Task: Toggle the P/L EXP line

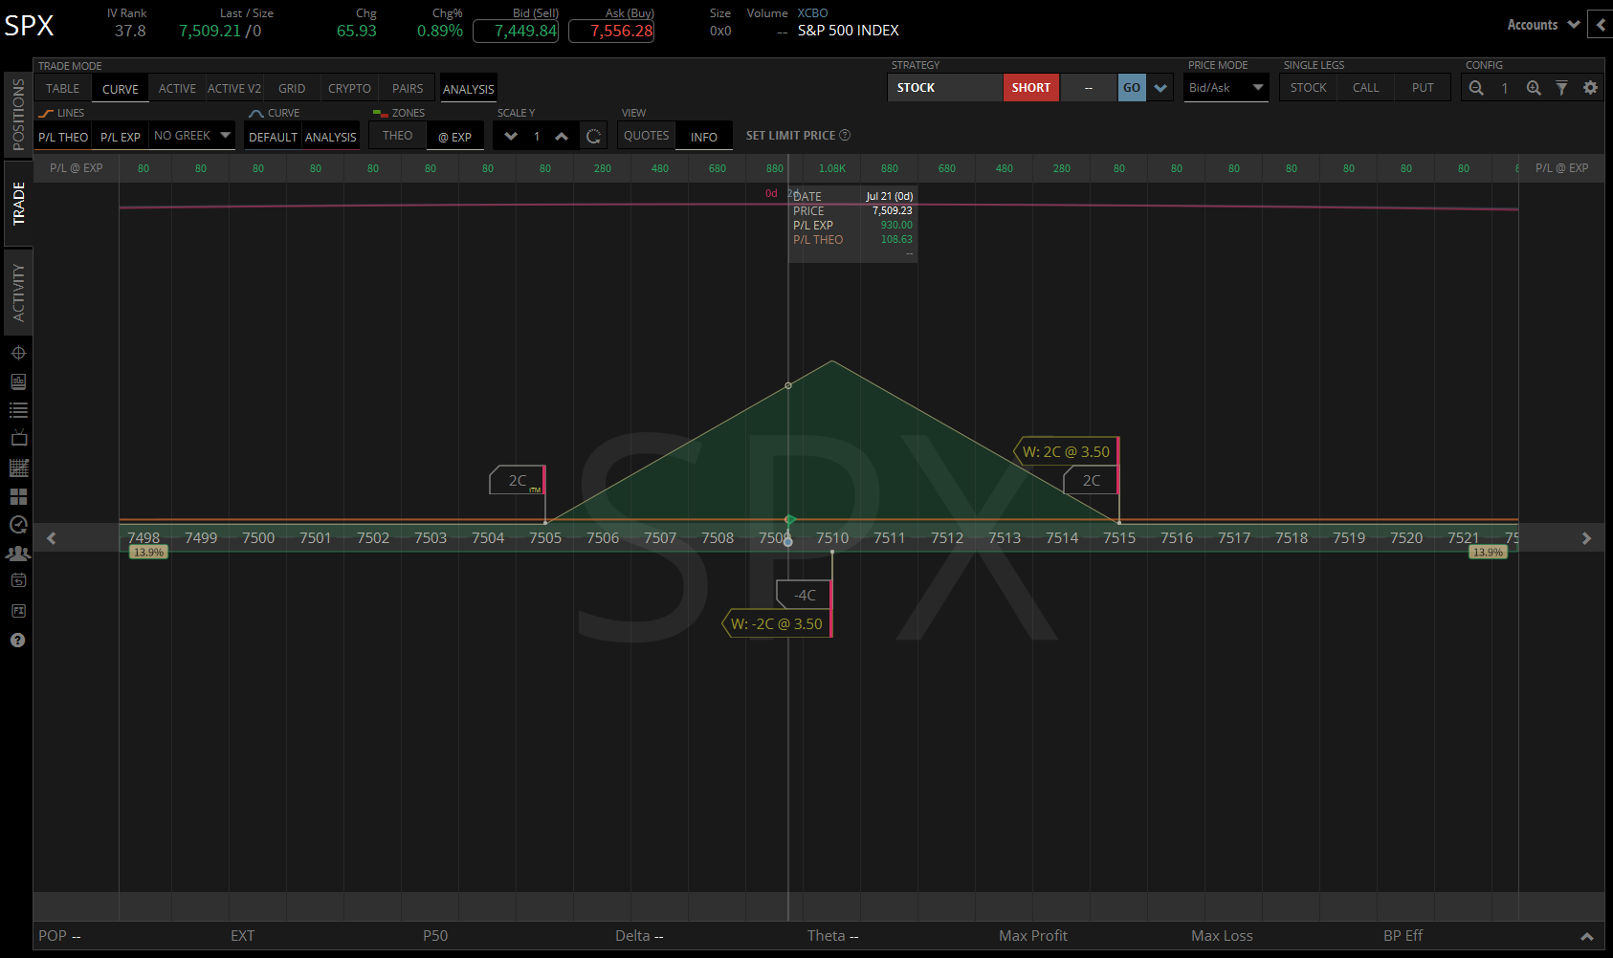Action: coord(121,137)
